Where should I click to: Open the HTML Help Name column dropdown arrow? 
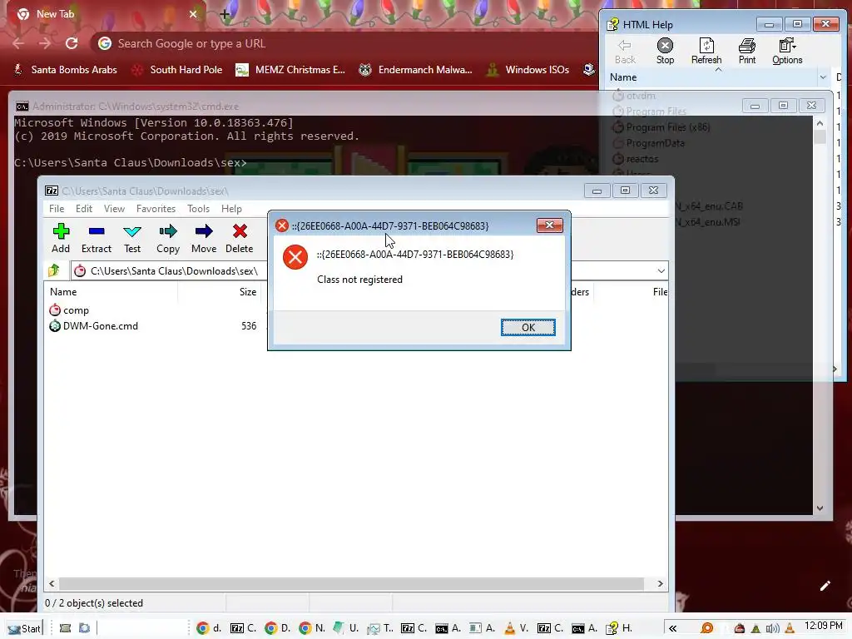point(823,77)
